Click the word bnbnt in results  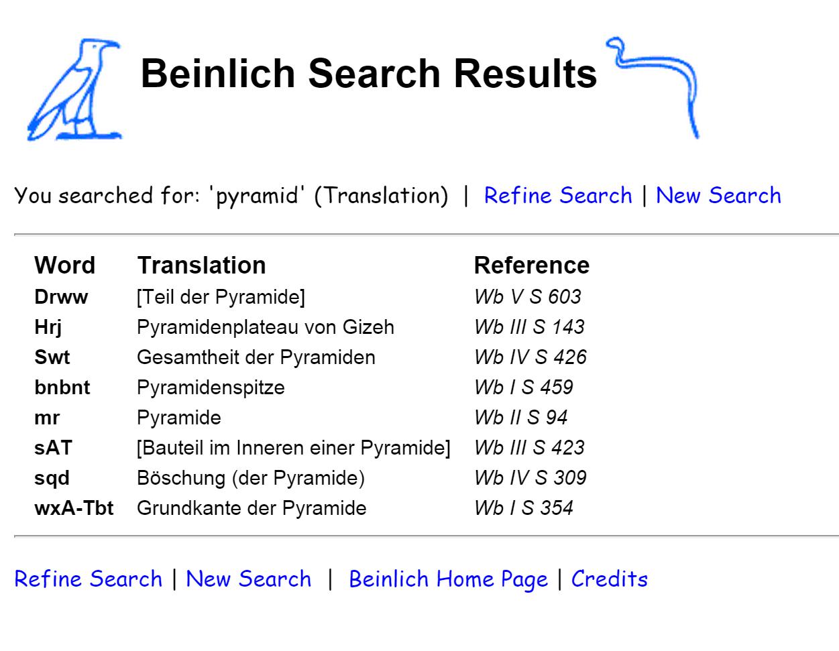coord(62,388)
